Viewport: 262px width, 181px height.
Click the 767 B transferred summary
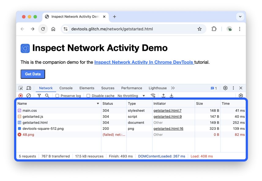click(x=55, y=156)
